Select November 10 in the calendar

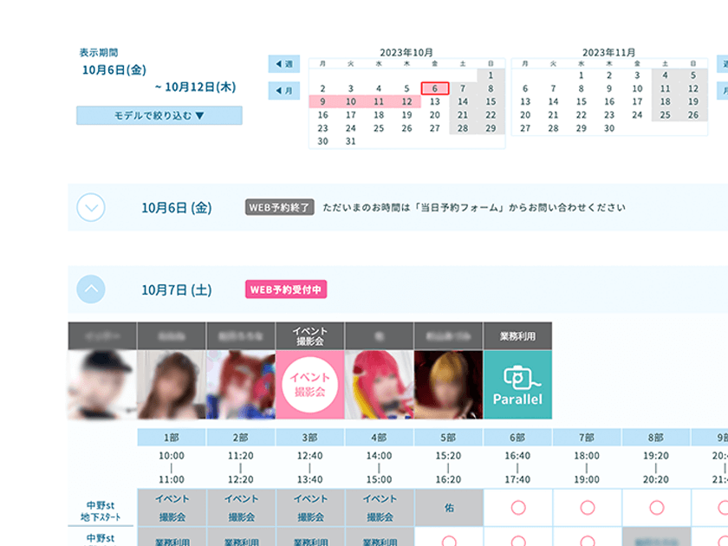638,88
